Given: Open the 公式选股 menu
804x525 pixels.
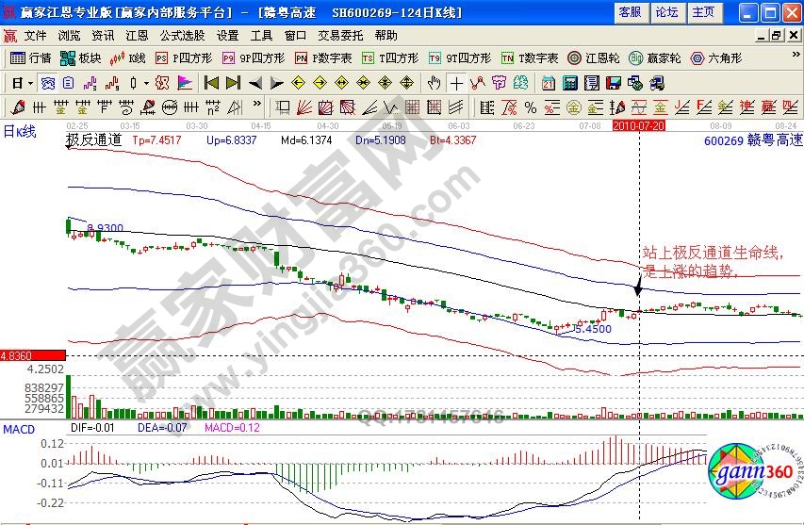Looking at the screenshot, I should [182, 35].
